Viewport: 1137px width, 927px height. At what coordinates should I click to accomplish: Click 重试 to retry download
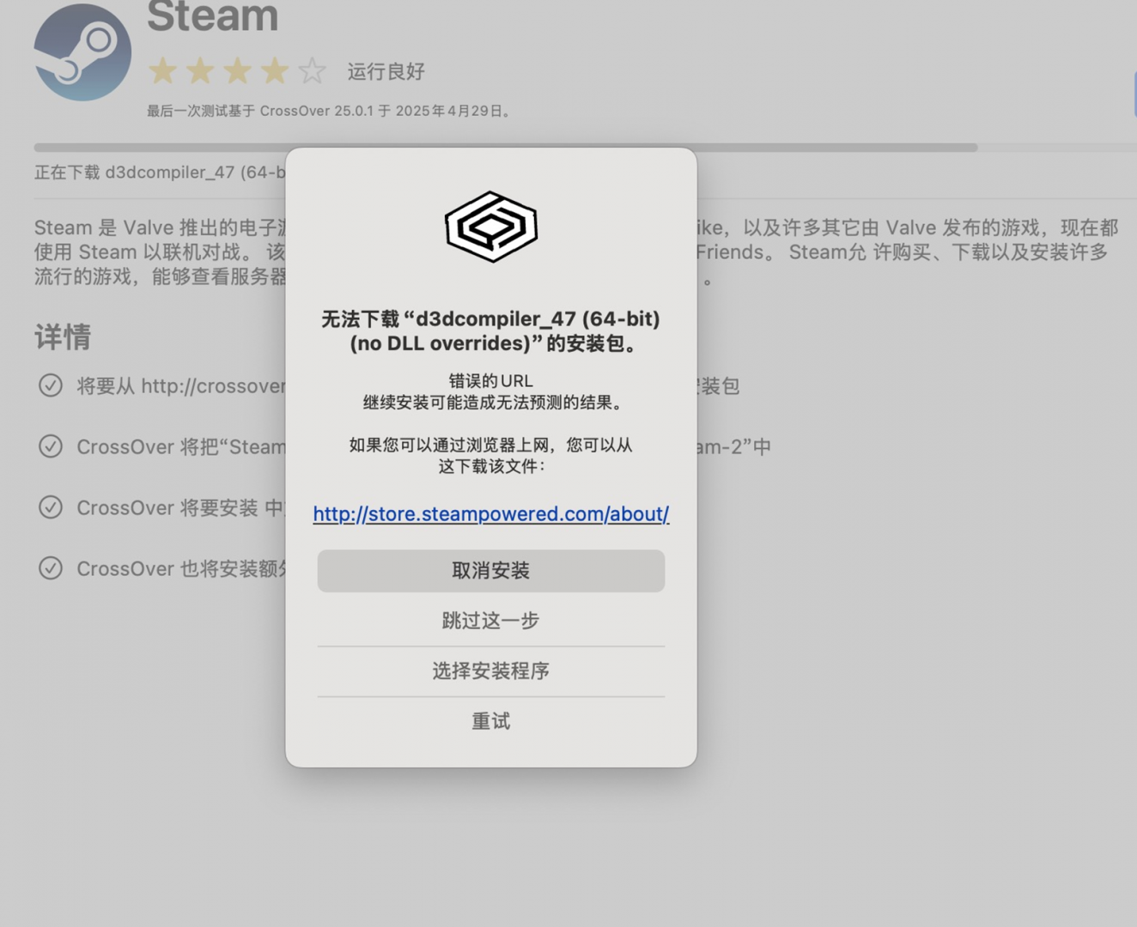491,721
